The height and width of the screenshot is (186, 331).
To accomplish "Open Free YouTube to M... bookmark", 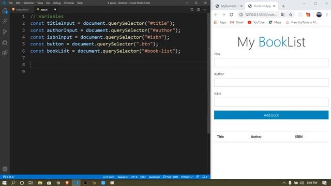I will click(x=302, y=22).
